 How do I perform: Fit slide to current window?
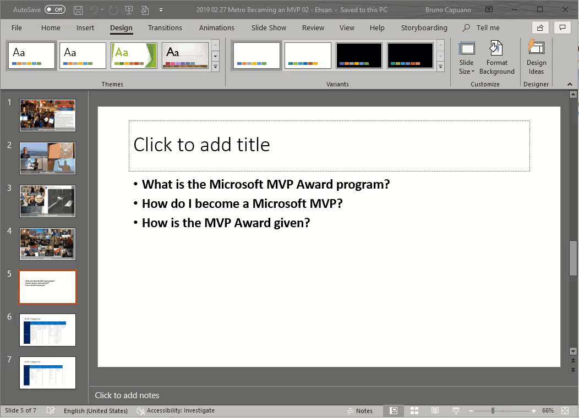[565, 410]
